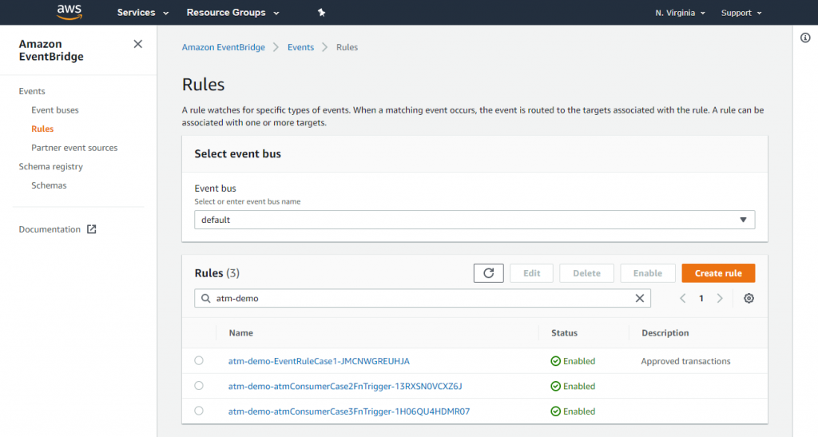Click the Delete button
This screenshot has width=818, height=437.
[586, 273]
